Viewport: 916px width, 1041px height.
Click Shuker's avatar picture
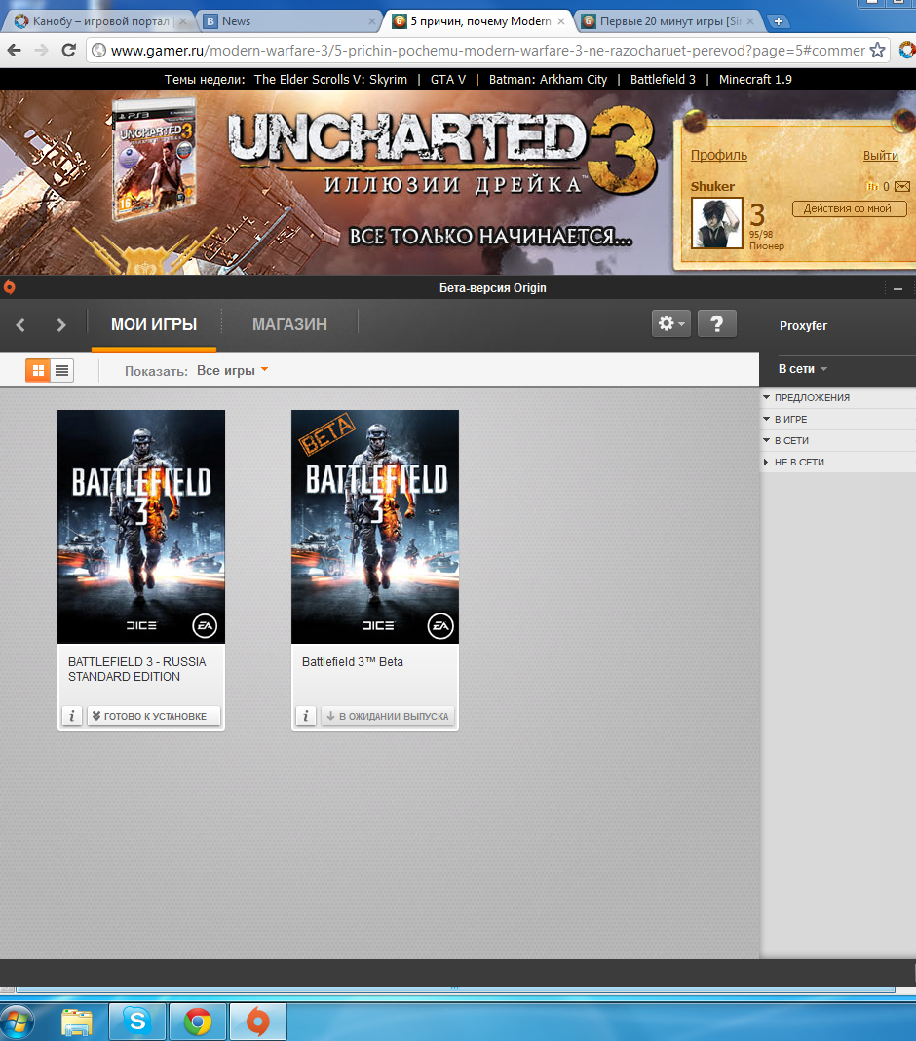point(717,223)
